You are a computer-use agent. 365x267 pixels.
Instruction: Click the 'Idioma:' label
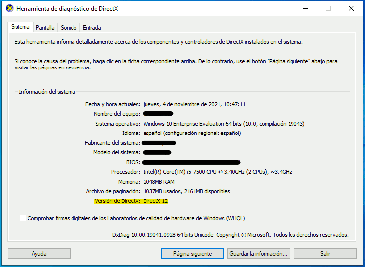coord(131,133)
